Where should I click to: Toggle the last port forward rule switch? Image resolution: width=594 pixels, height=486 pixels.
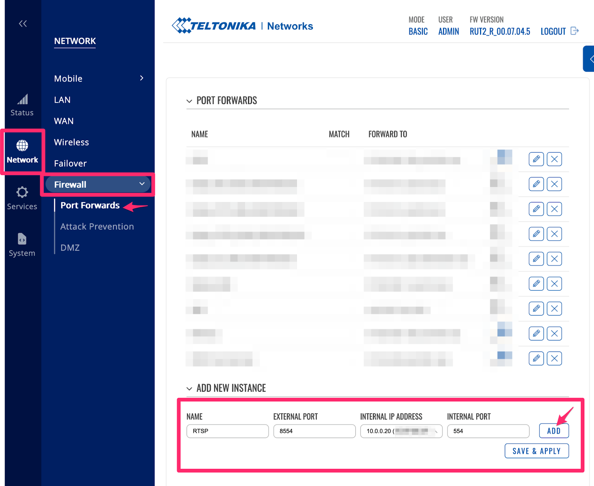(504, 356)
